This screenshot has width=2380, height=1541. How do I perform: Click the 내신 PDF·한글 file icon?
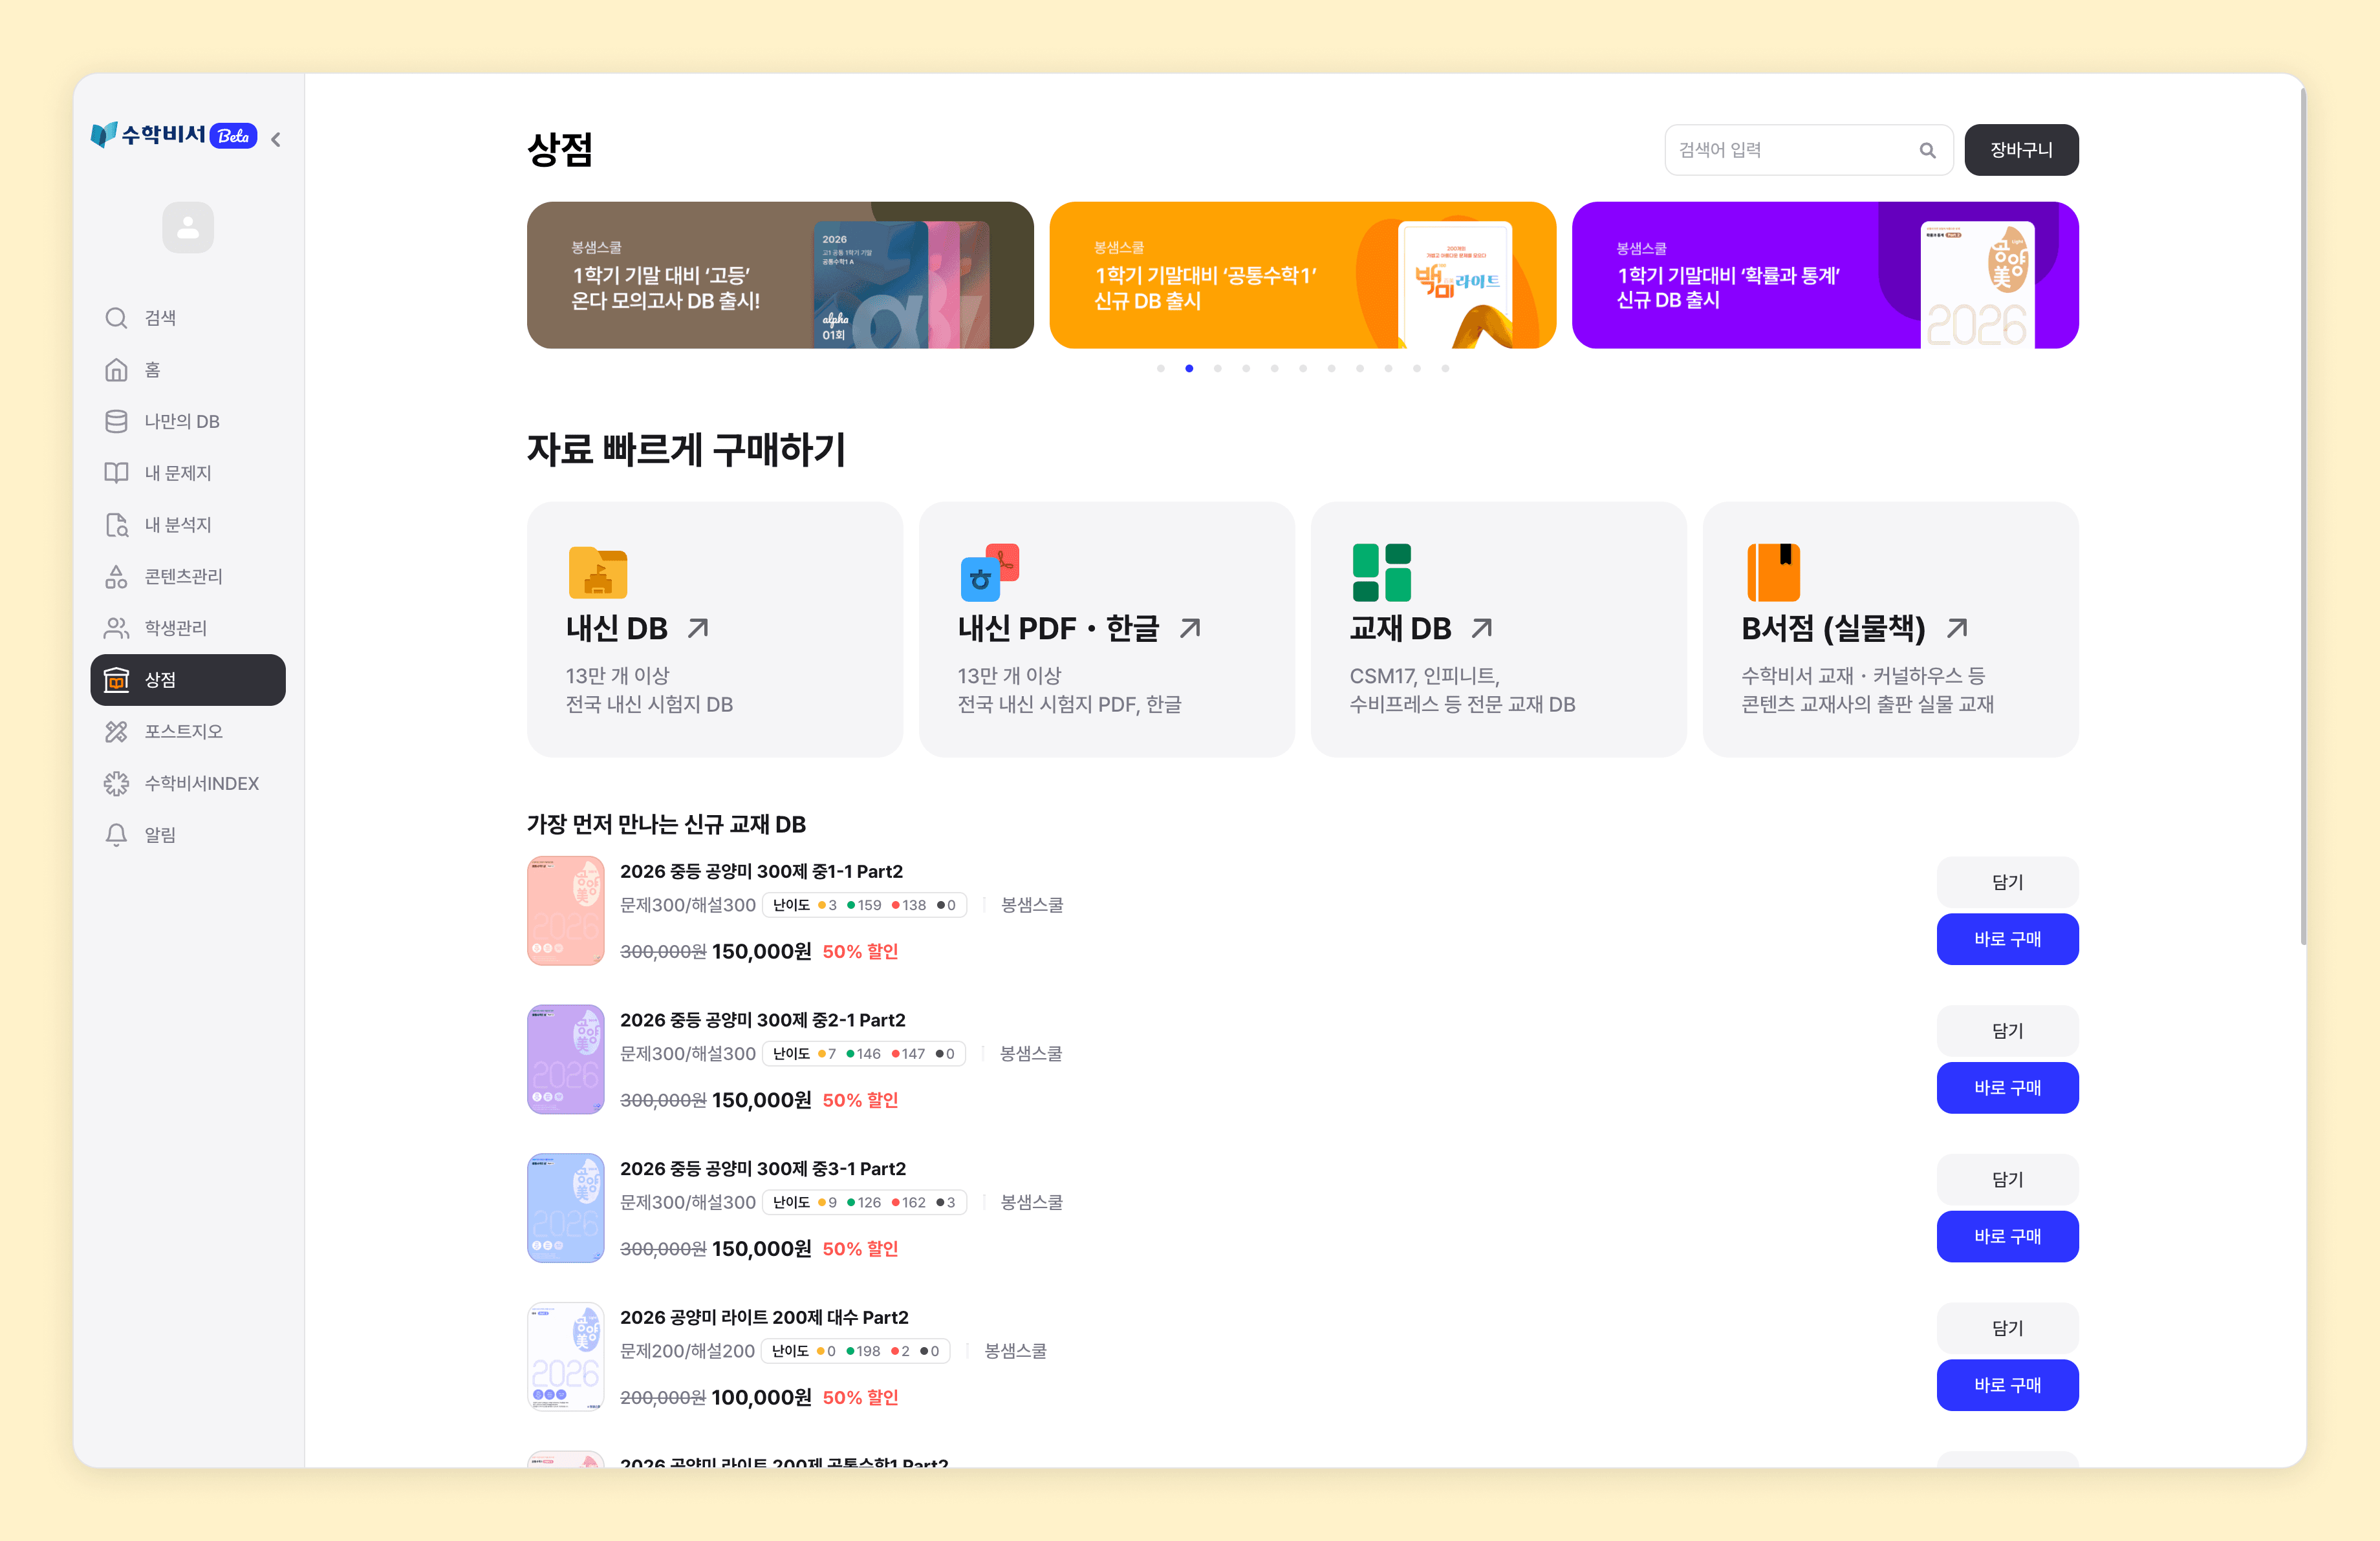click(989, 573)
